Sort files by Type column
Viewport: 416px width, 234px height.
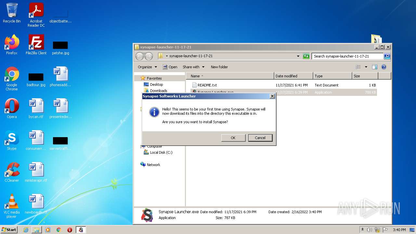(x=332, y=76)
